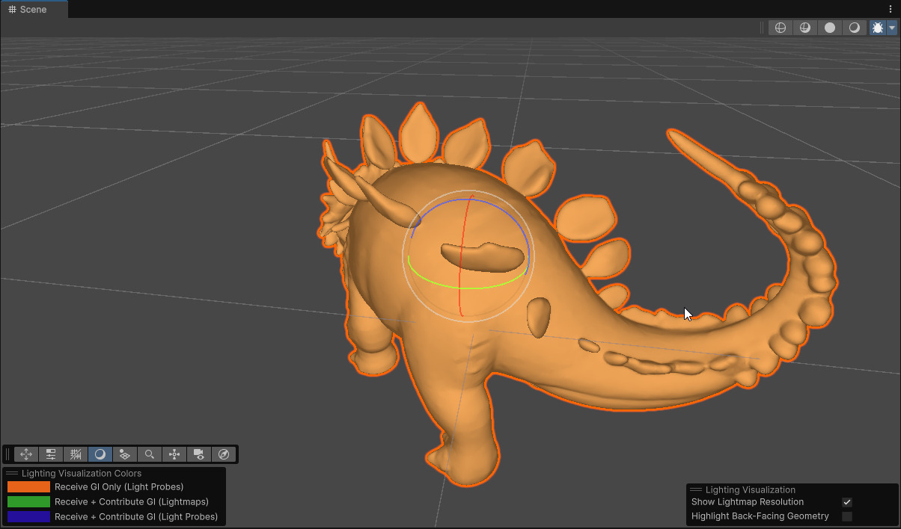Image resolution: width=901 pixels, height=529 pixels.
Task: Click the crossed grid lines icon in the bottom toolbar
Action: click(x=76, y=454)
